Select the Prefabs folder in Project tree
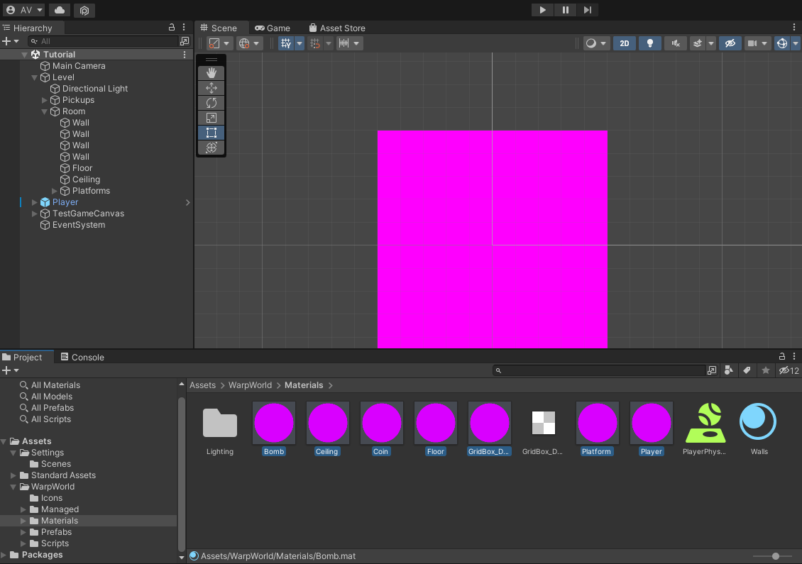Viewport: 802px width, 564px height. tap(56, 532)
